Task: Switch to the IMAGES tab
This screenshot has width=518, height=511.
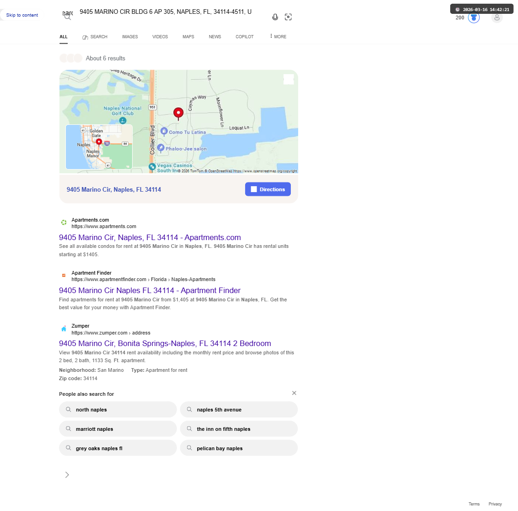Action: pyautogui.click(x=130, y=37)
